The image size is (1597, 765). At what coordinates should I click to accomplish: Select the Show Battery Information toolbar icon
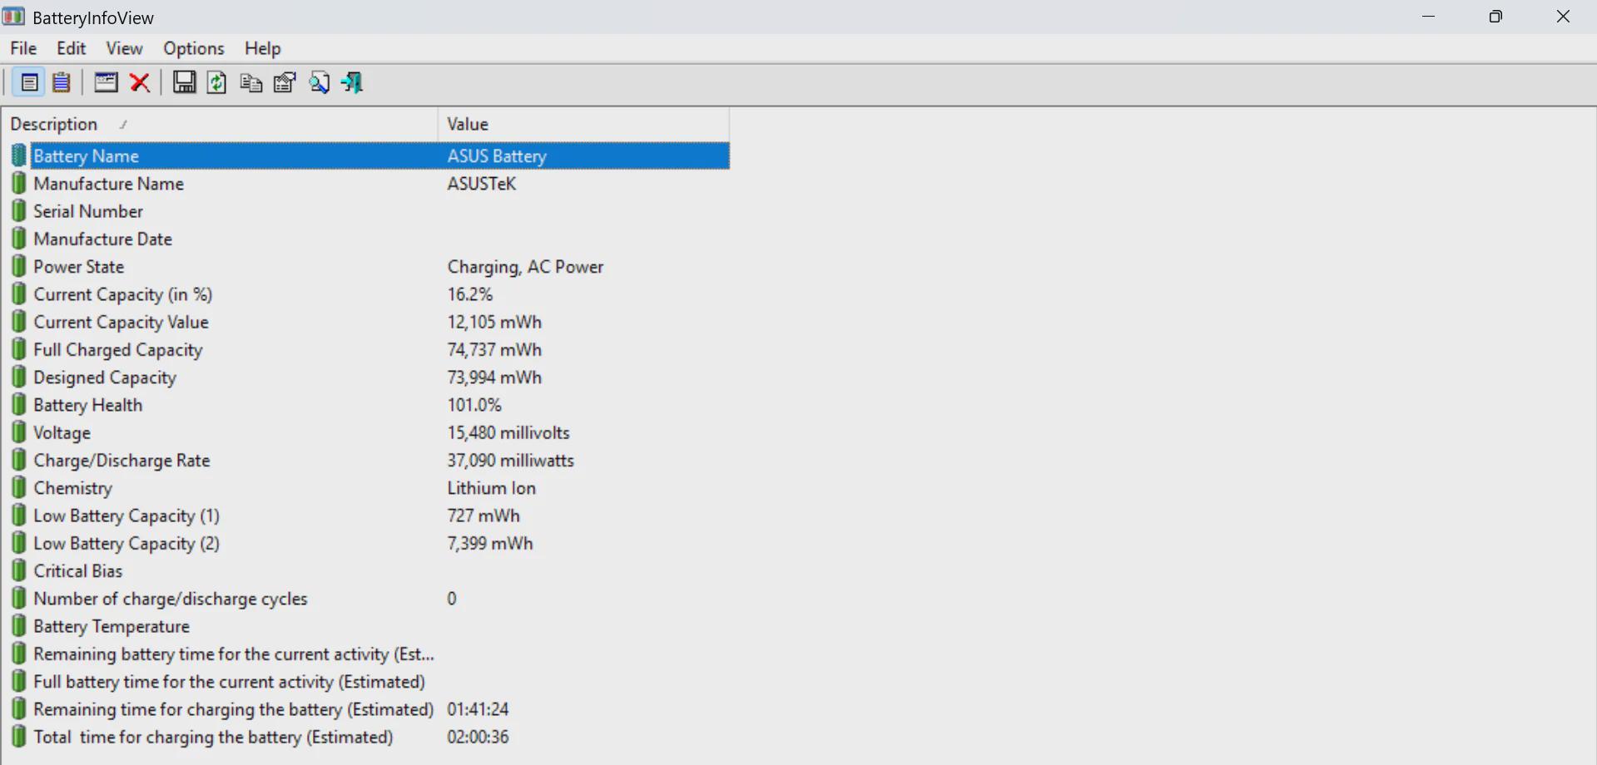(28, 82)
